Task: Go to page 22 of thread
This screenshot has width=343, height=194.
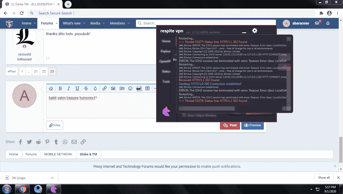Action: click(44, 71)
